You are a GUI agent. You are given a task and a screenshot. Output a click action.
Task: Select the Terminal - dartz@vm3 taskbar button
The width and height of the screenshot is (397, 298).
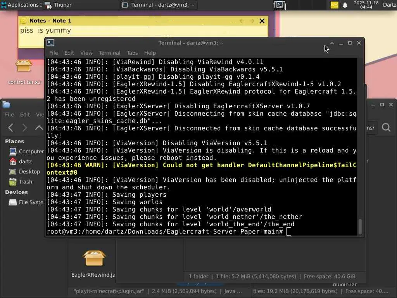point(159,5)
